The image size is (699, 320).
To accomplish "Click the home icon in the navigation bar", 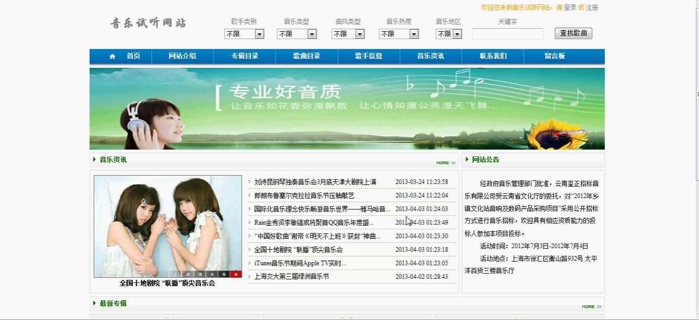I will 113,56.
